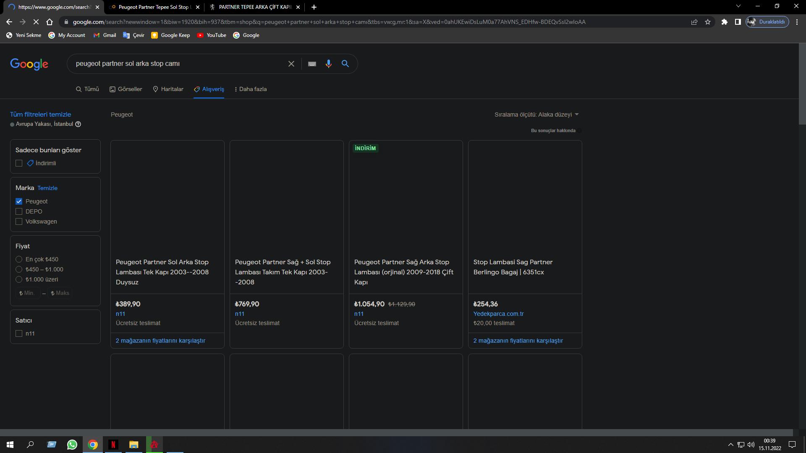Clear the search query with X icon
Image resolution: width=806 pixels, height=453 pixels.
point(291,64)
